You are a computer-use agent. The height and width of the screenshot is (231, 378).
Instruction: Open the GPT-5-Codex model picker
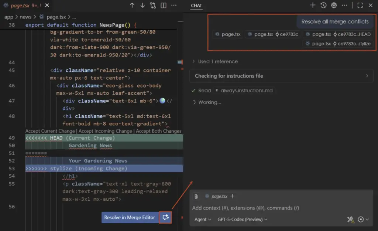click(242, 219)
